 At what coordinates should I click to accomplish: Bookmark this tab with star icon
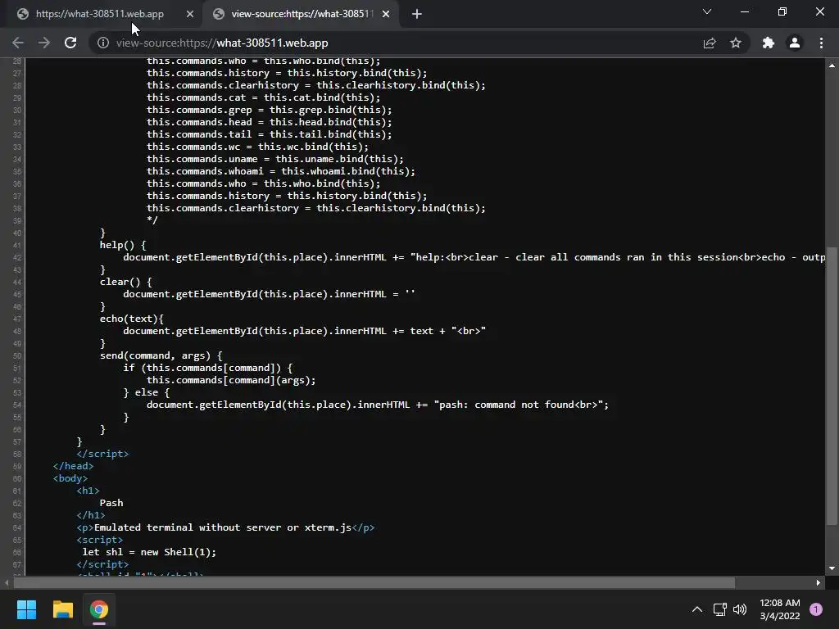pyautogui.click(x=736, y=43)
